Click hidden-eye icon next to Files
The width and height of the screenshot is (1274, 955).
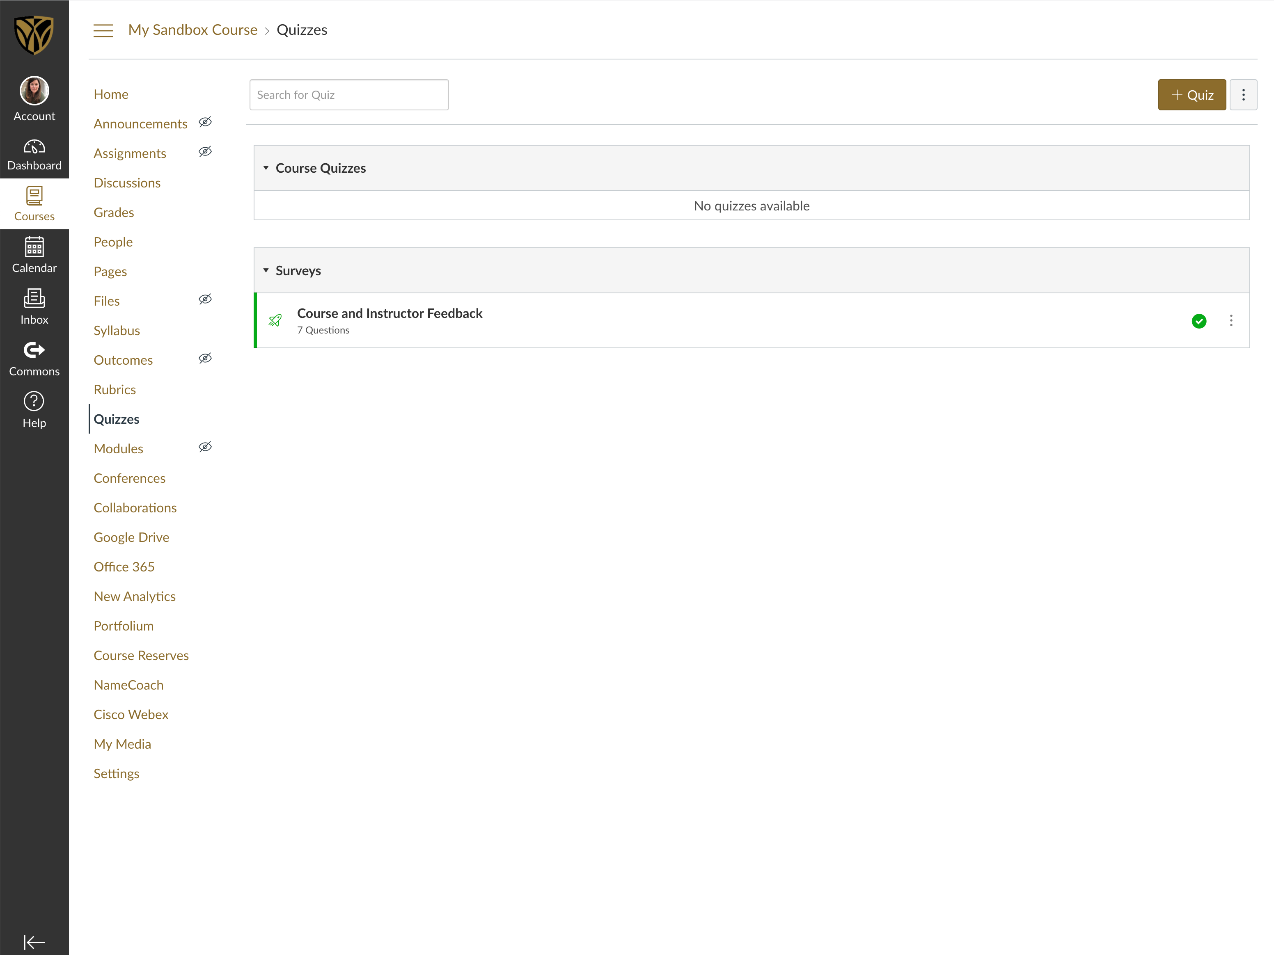[205, 299]
